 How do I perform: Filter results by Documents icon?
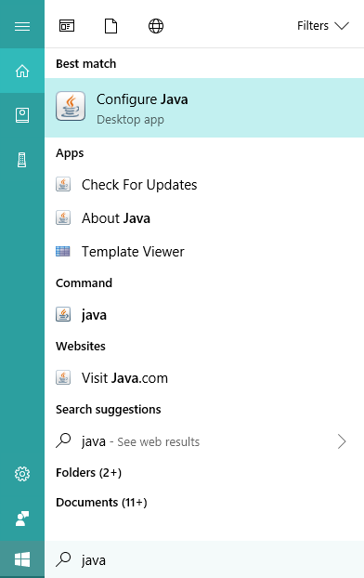[110, 26]
